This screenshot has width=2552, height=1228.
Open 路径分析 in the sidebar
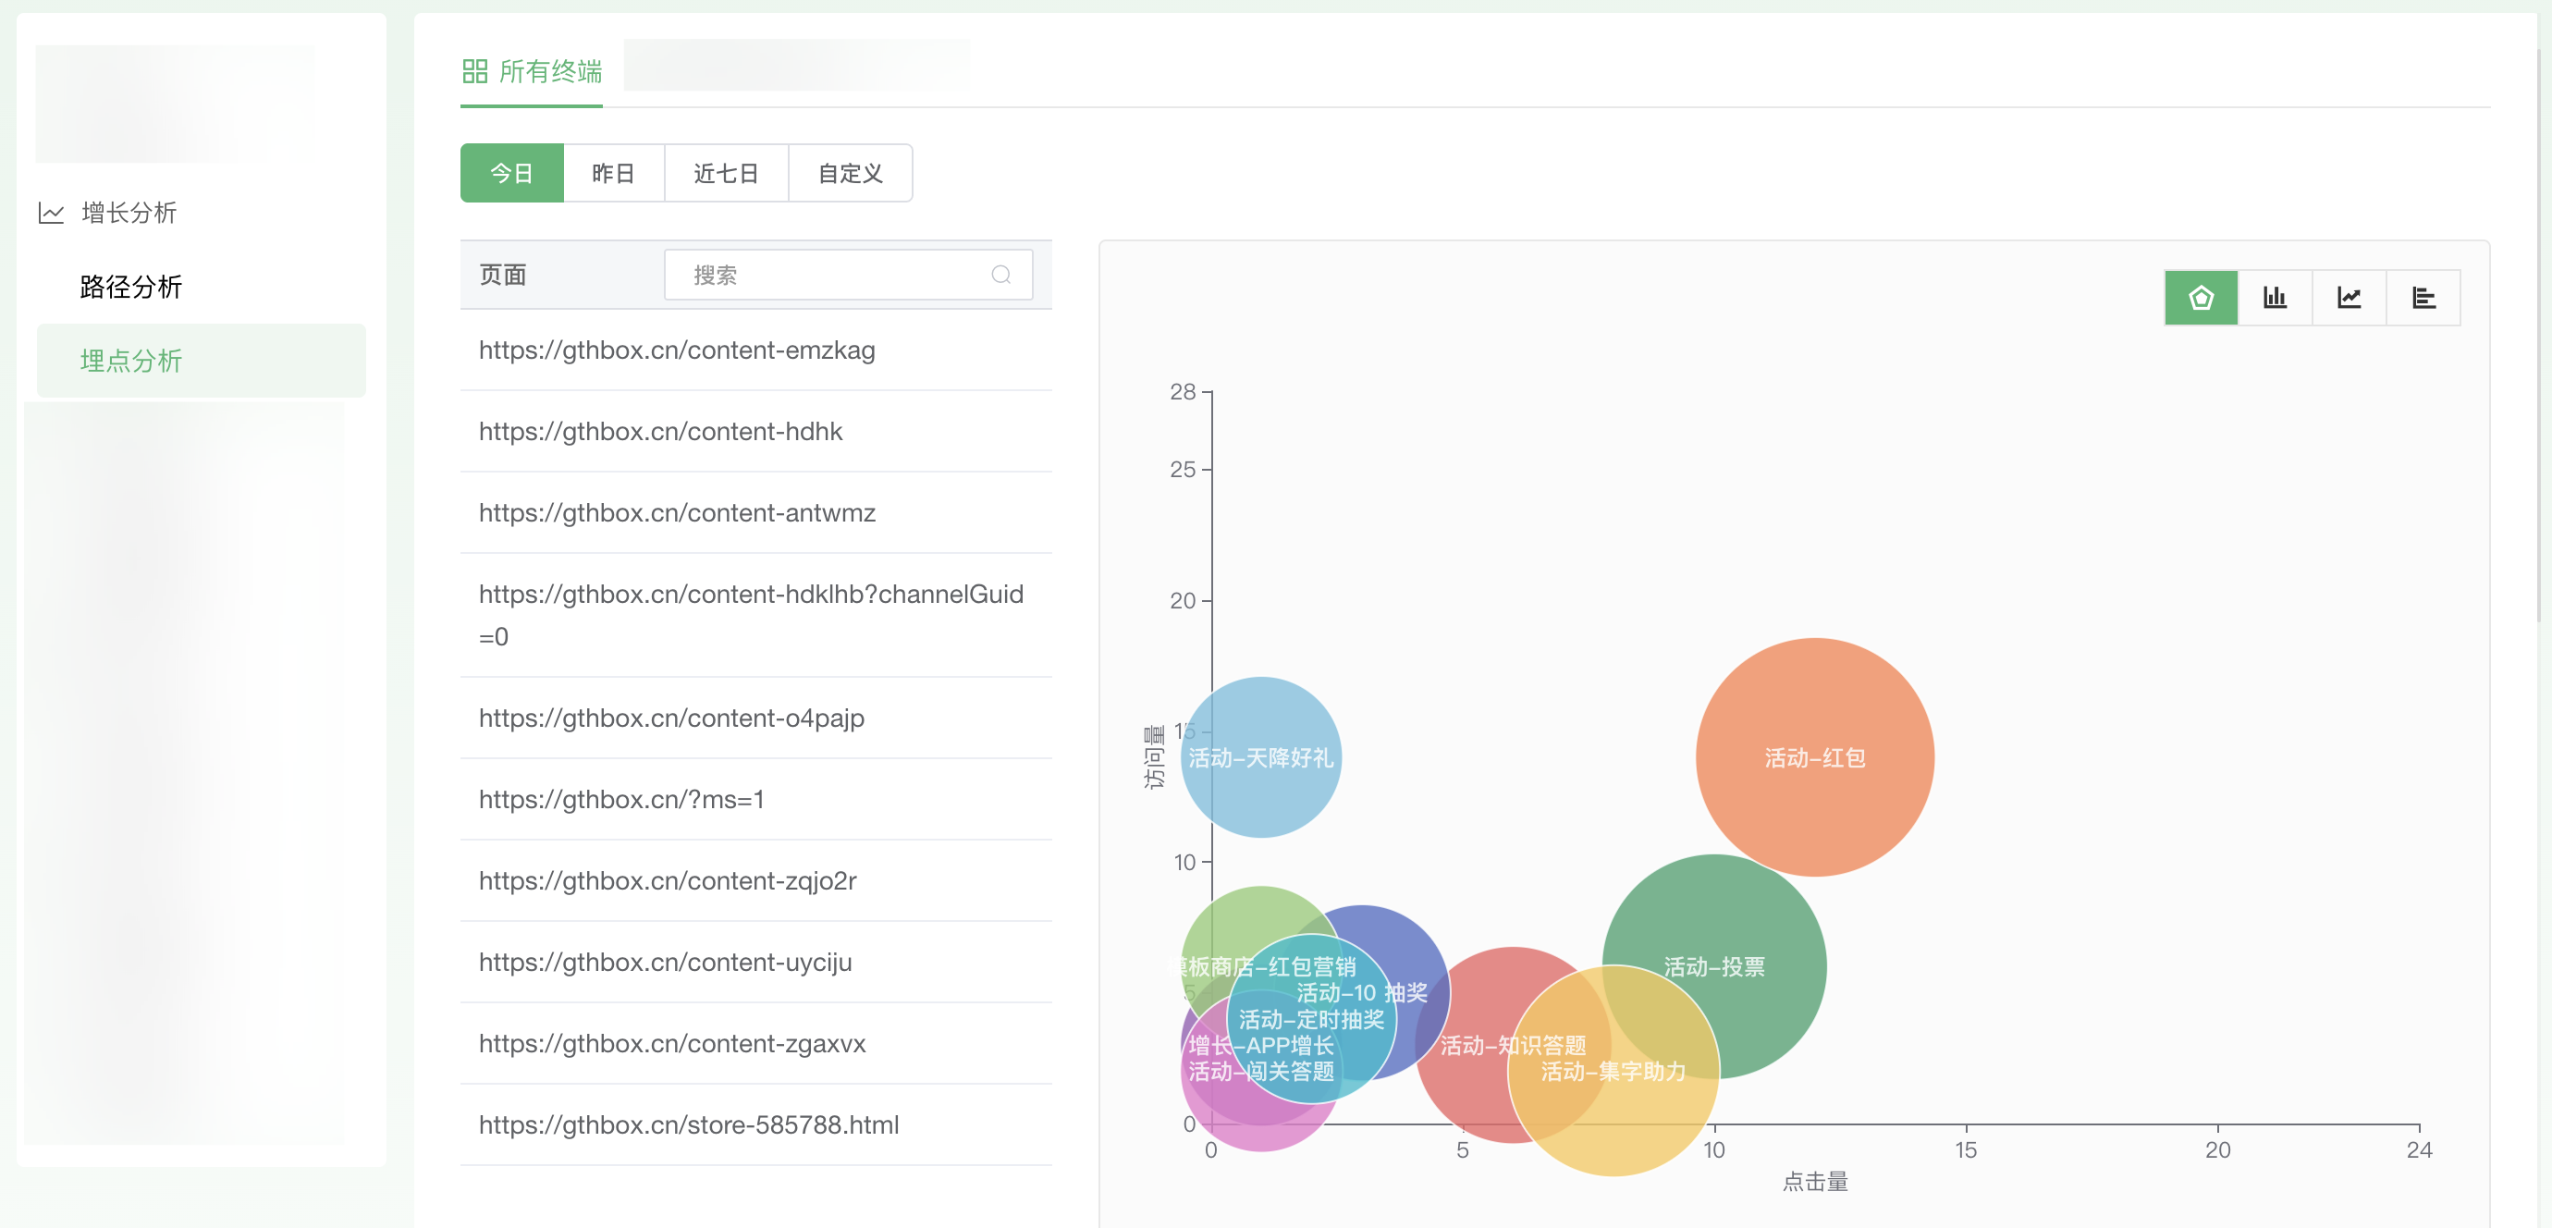130,288
